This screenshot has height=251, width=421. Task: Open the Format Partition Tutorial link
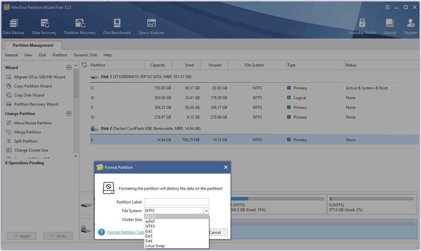126,232
